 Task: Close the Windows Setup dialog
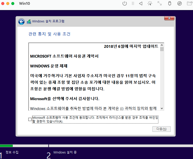pyautogui.click(x=169, y=18)
